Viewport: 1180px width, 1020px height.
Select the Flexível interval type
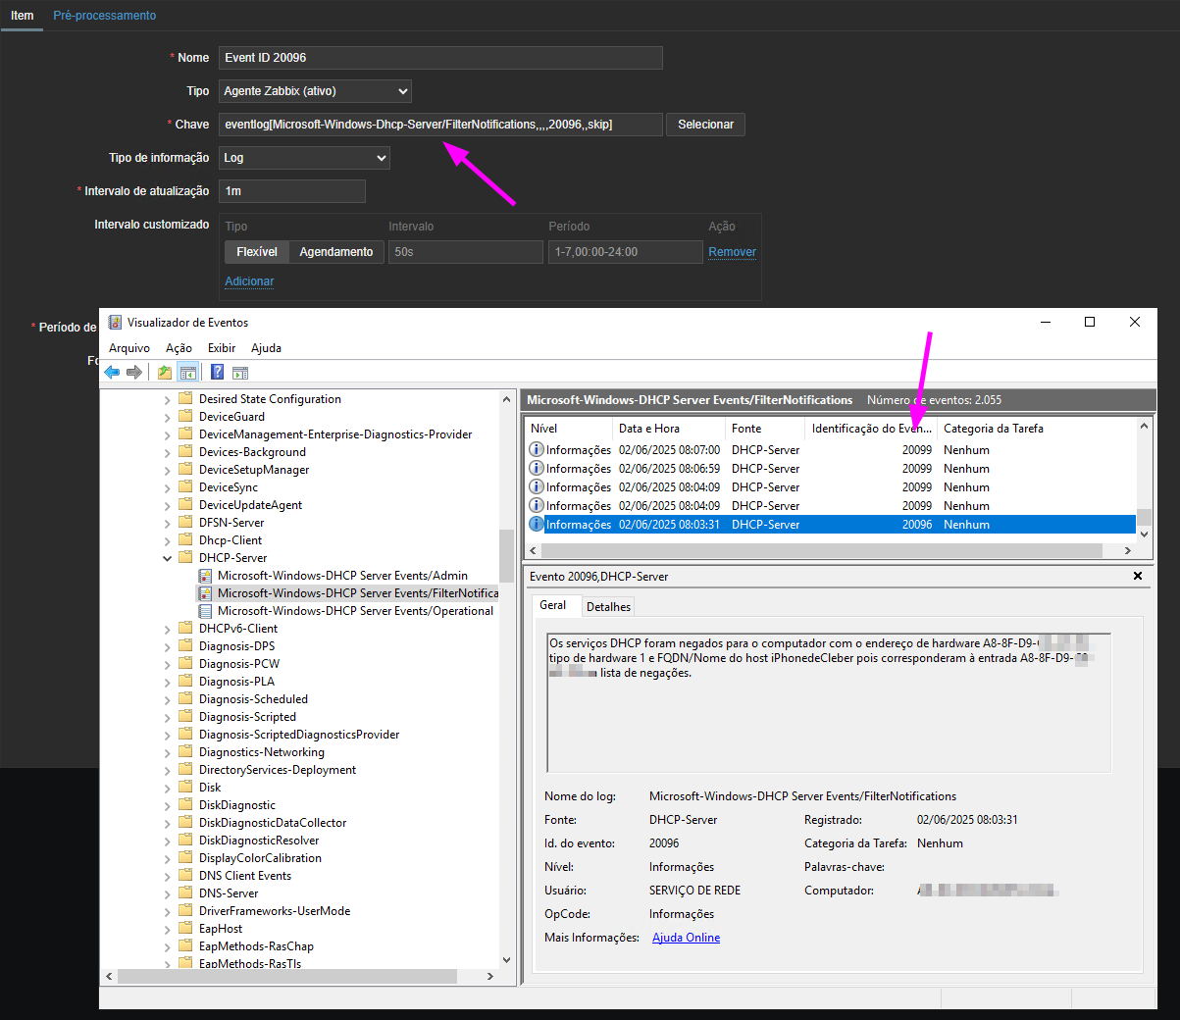pos(256,252)
